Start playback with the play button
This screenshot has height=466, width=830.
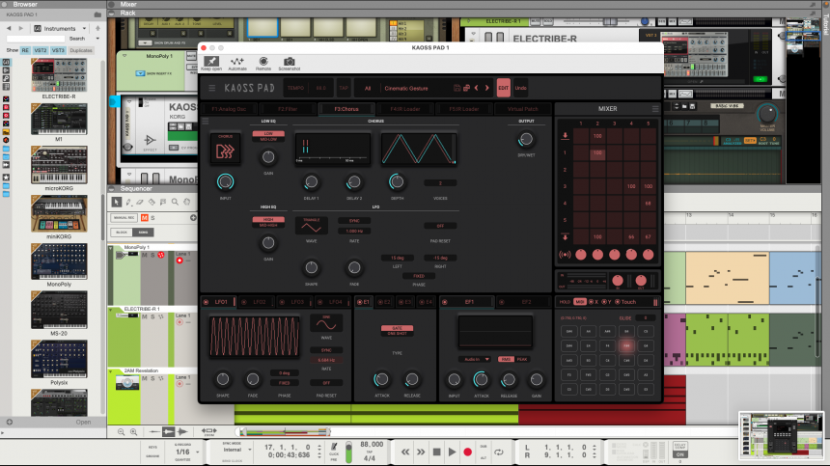click(452, 452)
